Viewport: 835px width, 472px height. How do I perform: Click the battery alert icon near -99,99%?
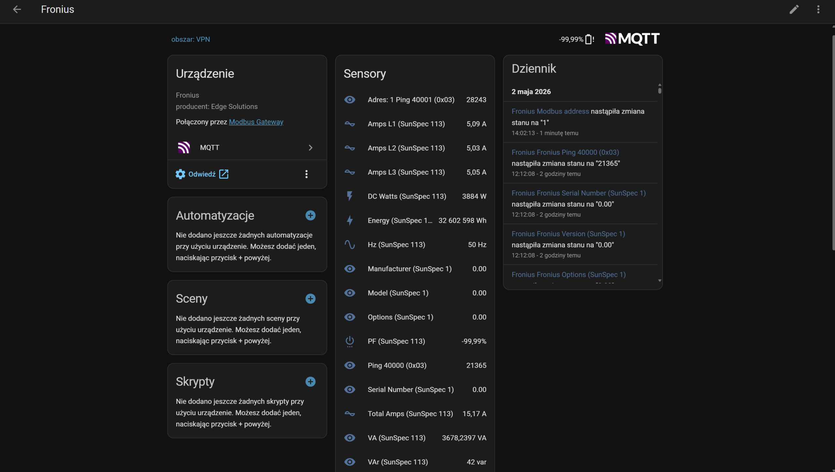(x=590, y=39)
